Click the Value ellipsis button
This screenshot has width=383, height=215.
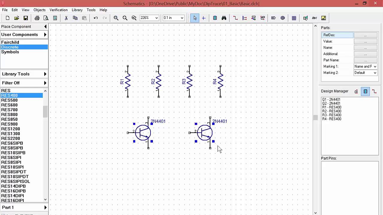(x=365, y=42)
